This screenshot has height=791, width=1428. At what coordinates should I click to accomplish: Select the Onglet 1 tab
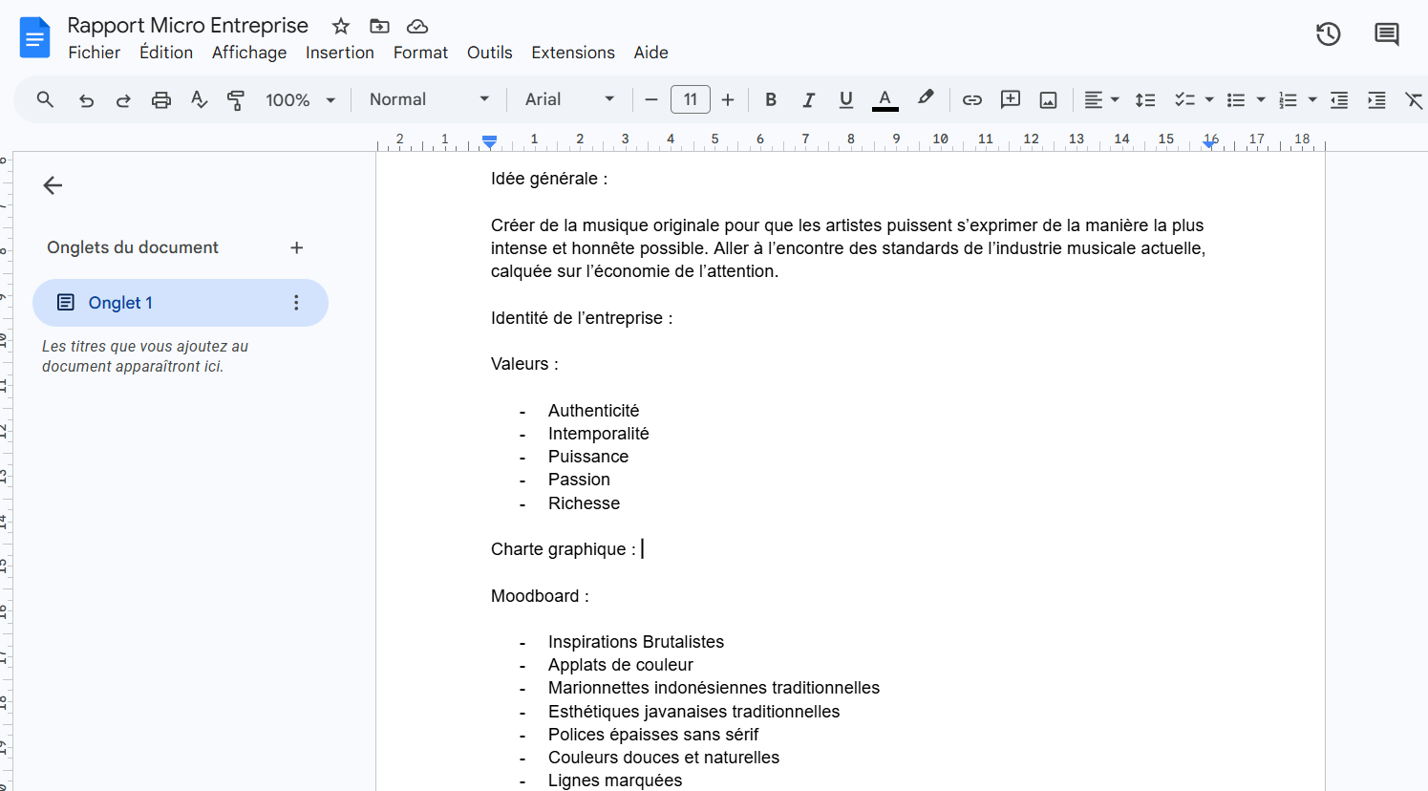[x=181, y=303]
